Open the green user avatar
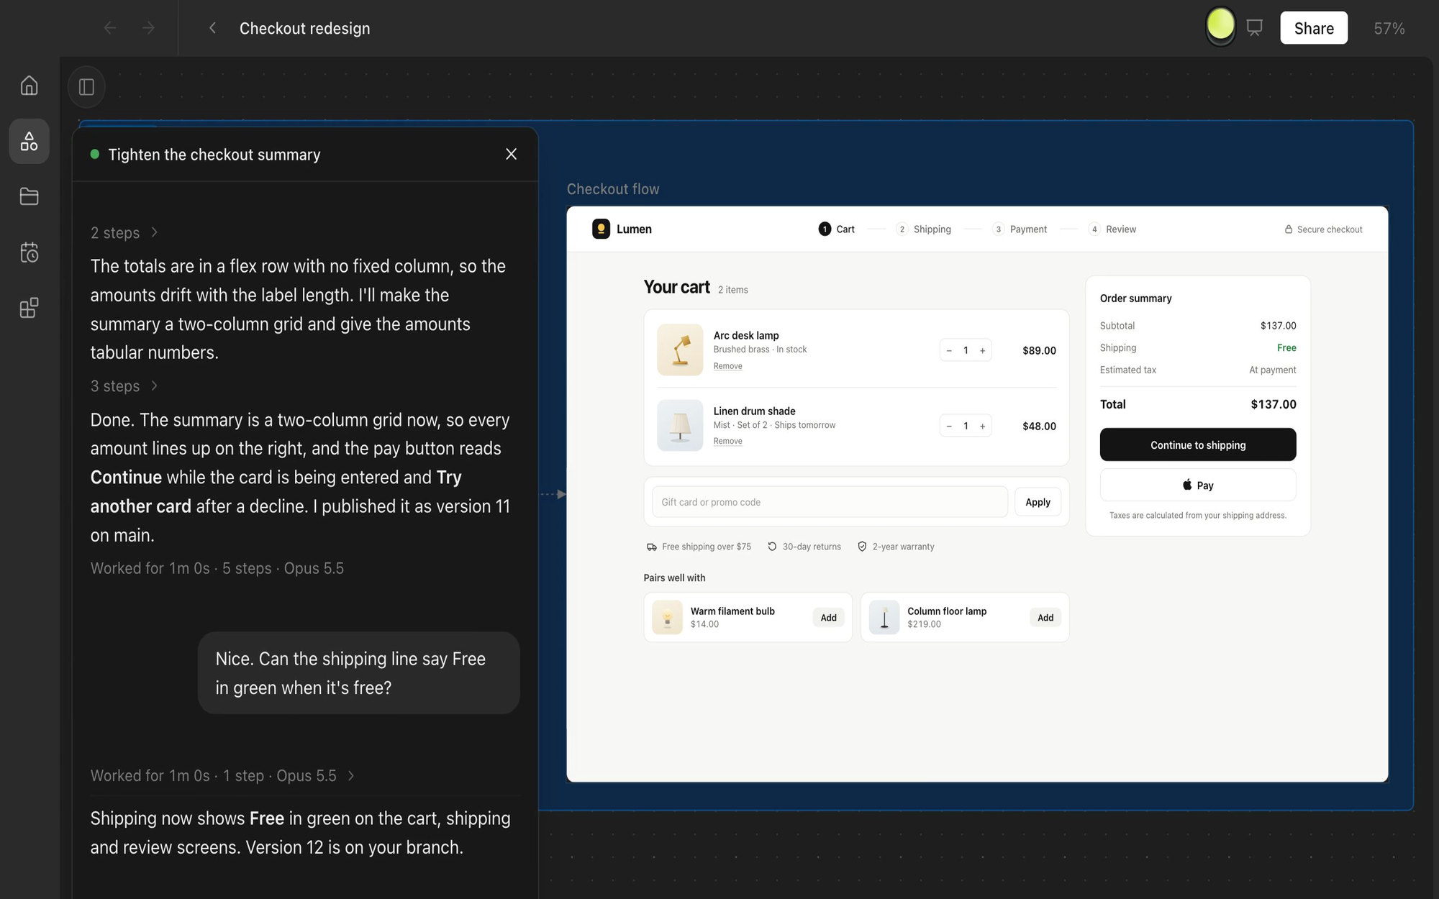This screenshot has width=1439, height=899. pos(1220,25)
